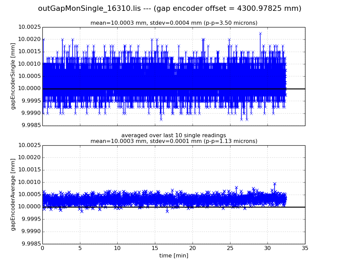Click top plot y-tick label '9.9985'
Viewport: 339px width, 271px height.
(x=31, y=126)
